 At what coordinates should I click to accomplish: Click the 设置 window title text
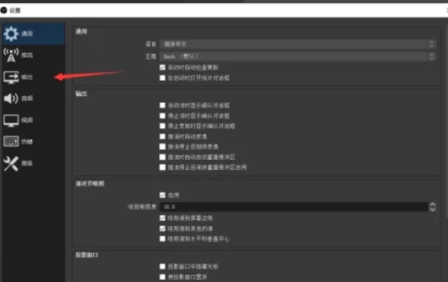pos(15,11)
